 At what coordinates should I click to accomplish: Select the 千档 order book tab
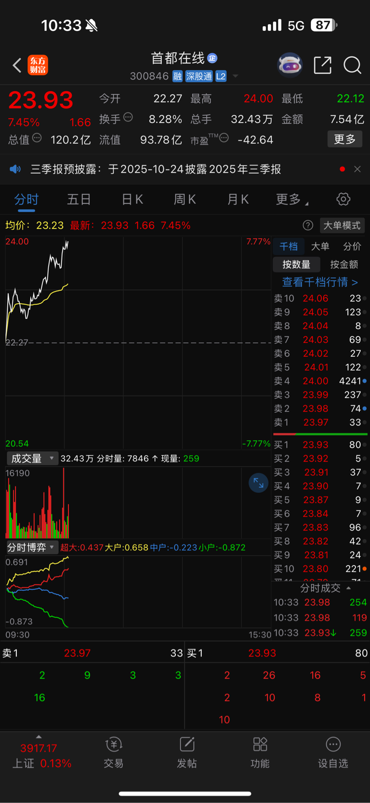[x=289, y=246]
